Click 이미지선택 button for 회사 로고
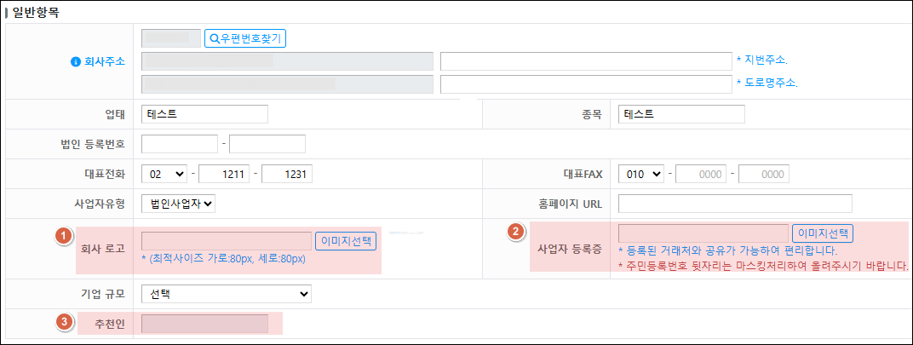 pyautogui.click(x=345, y=241)
